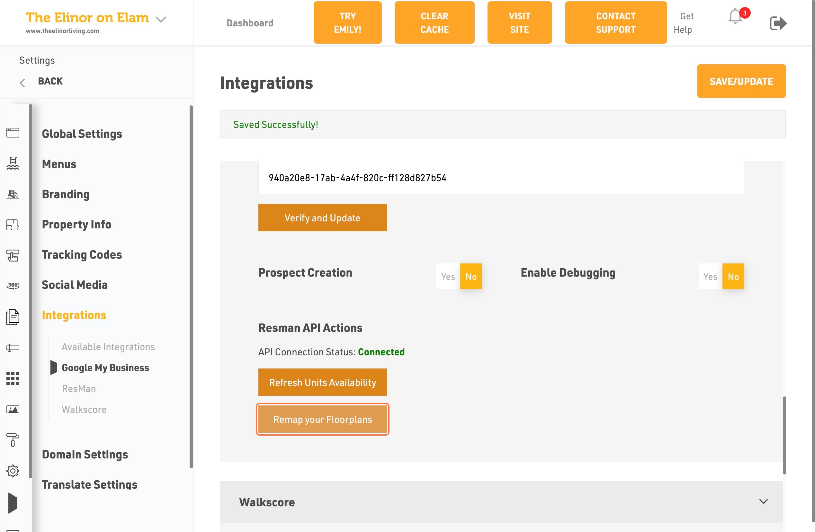This screenshot has width=815, height=532.
Task: Click the BACK chevron arrow
Action: click(x=22, y=83)
